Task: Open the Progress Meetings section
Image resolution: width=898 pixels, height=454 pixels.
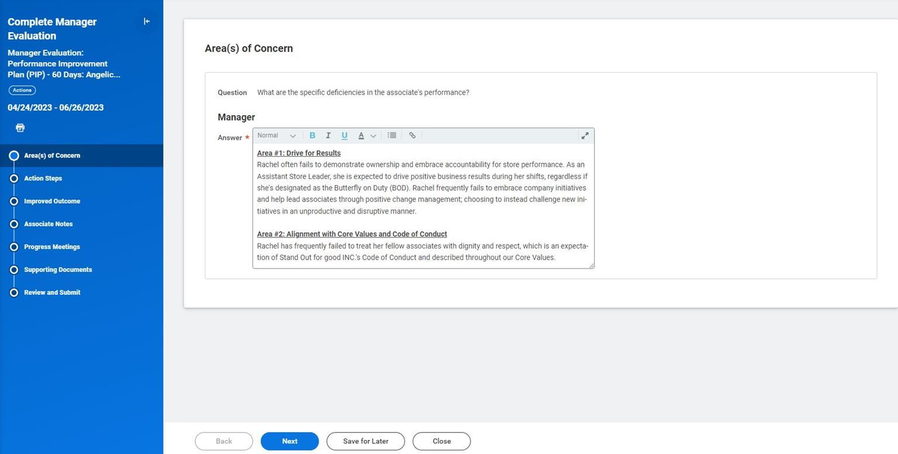Action: click(52, 247)
